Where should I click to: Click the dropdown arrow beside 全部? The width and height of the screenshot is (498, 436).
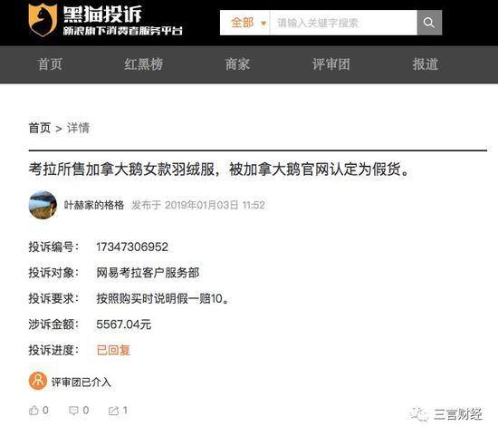click(x=263, y=24)
